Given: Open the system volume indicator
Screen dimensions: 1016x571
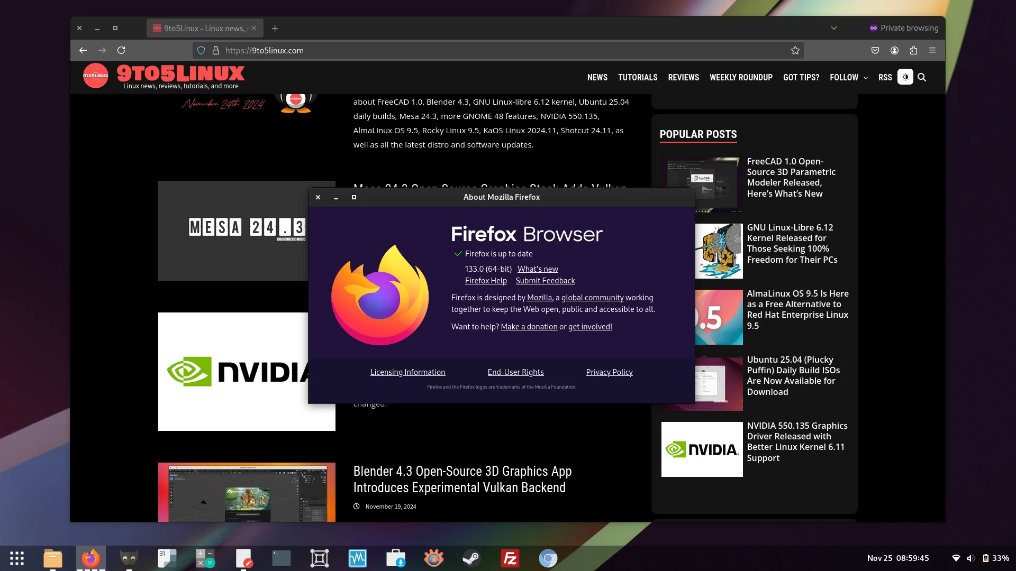Looking at the screenshot, I should click(970, 558).
